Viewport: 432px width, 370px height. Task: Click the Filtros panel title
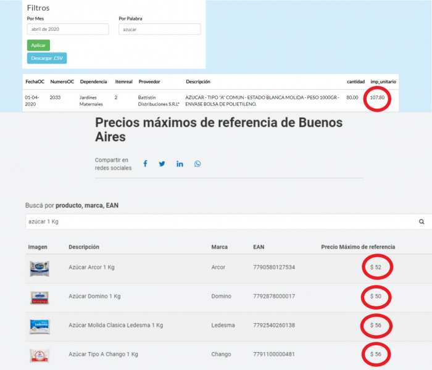pyautogui.click(x=38, y=7)
